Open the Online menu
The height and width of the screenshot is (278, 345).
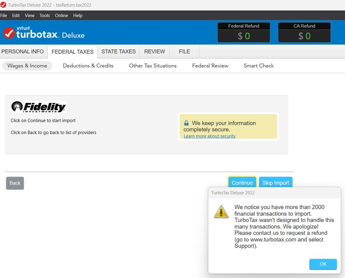point(61,16)
